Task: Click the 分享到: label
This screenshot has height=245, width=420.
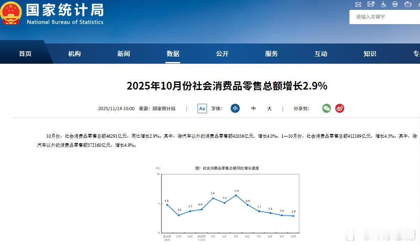Action: tap(301, 109)
